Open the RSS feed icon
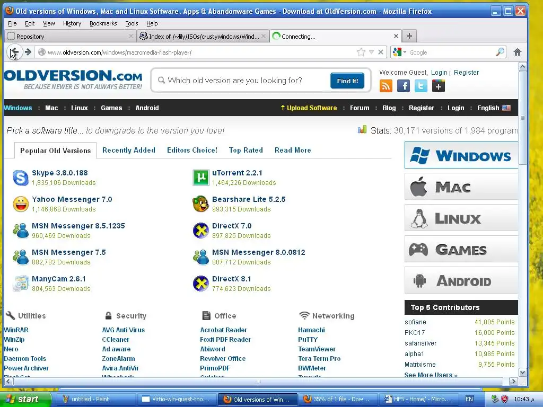Viewport: 543px width, 407px height. (x=386, y=86)
